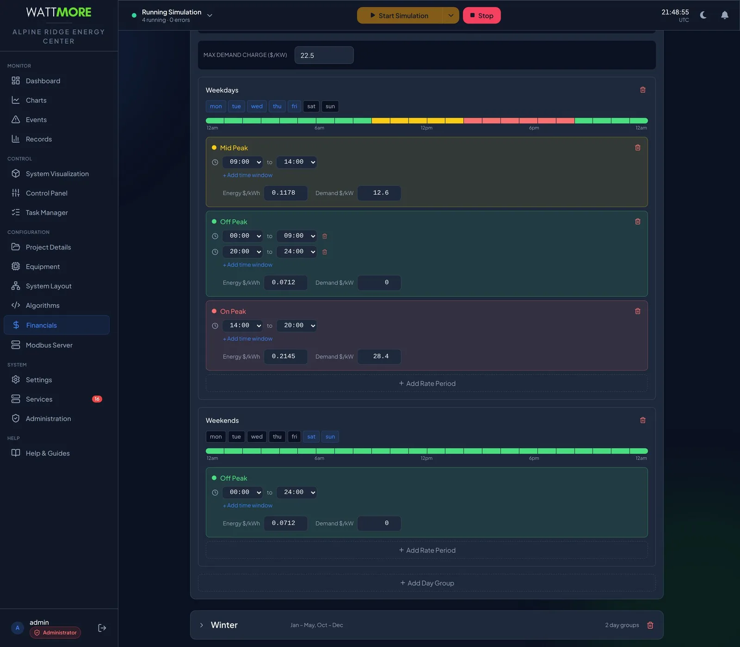Delete the Weekdays day group
The image size is (740, 647).
[642, 90]
